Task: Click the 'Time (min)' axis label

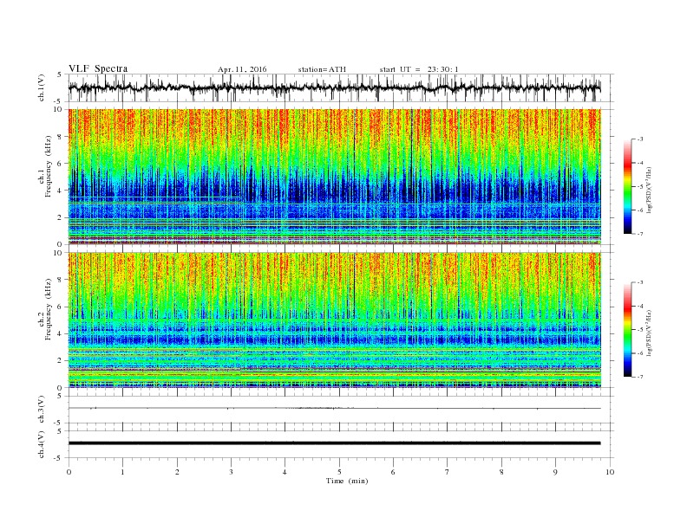Action: tap(347, 481)
